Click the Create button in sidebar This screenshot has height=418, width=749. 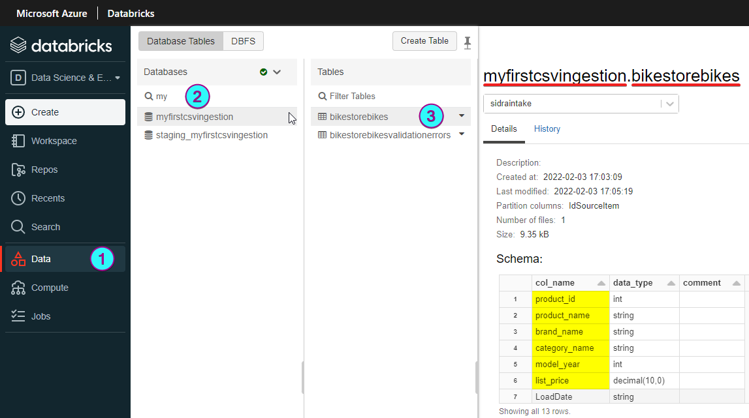click(x=65, y=112)
